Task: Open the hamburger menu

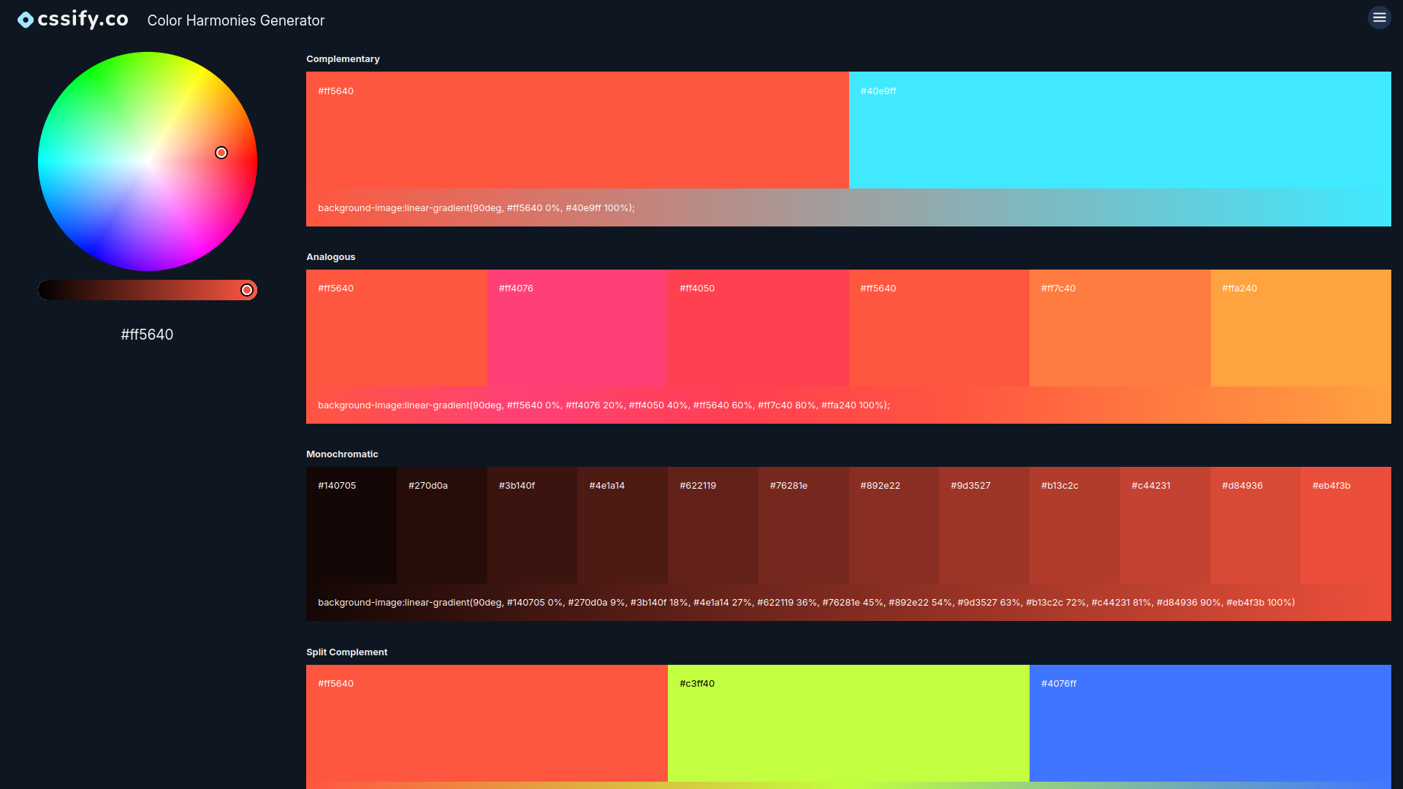Action: (1379, 18)
